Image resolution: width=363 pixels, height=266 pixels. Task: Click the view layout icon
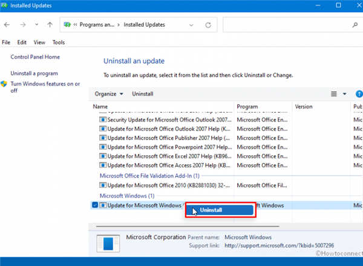(333, 94)
